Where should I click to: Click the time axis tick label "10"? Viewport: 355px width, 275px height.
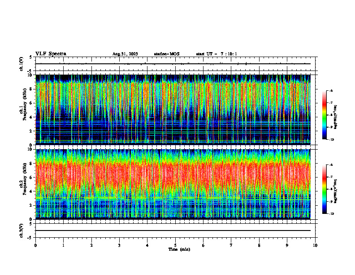(315, 245)
